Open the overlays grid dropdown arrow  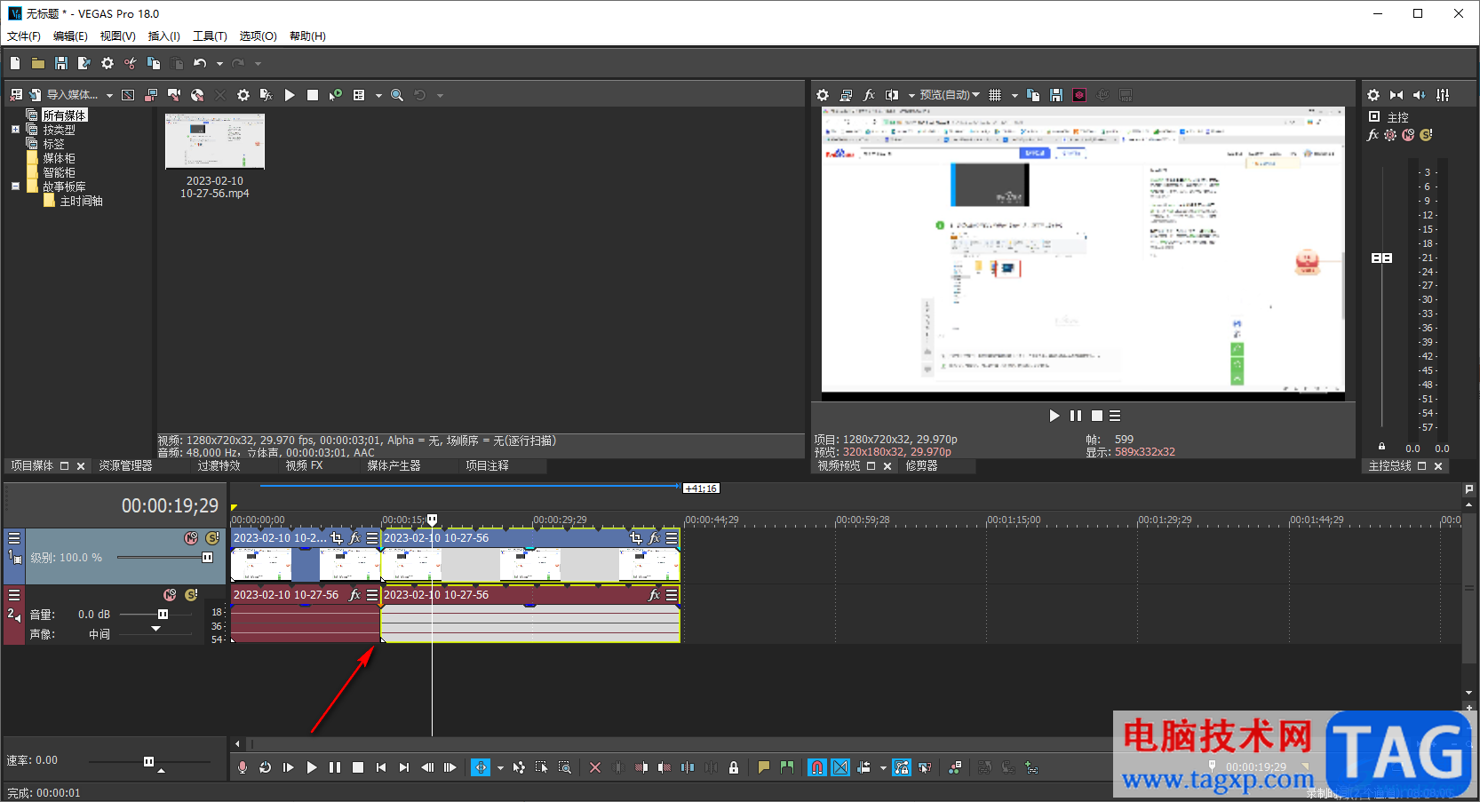pyautogui.click(x=1015, y=96)
